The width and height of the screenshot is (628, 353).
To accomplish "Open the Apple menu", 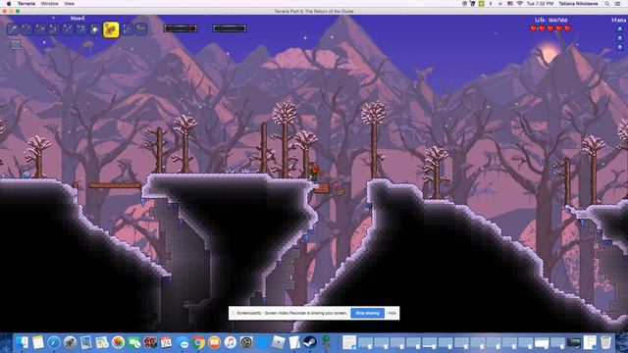I will coord(9,4).
